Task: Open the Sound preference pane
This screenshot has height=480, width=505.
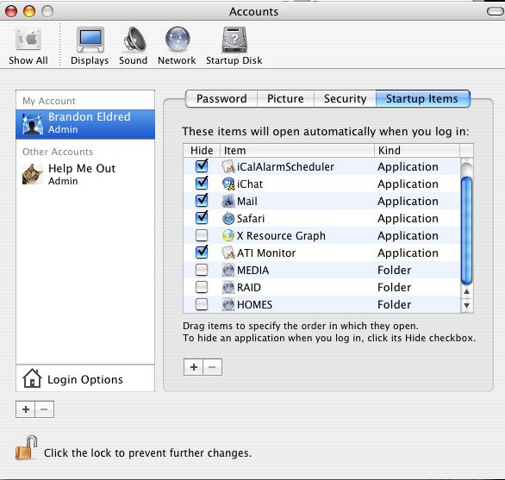Action: [134, 46]
